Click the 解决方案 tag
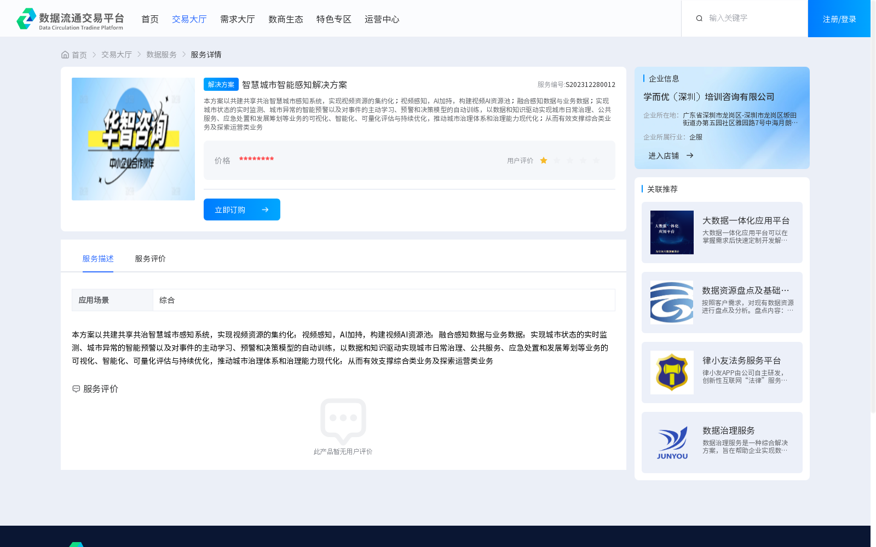876x547 pixels. 221,84
